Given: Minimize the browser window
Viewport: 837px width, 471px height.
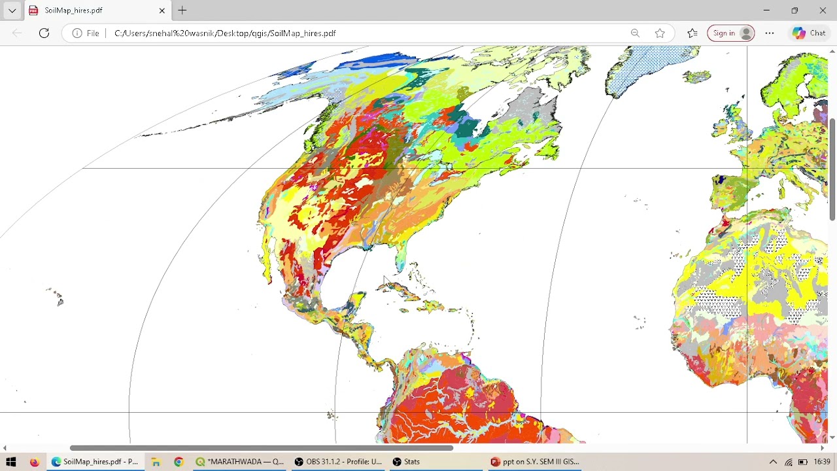Looking at the screenshot, I should point(766,10).
